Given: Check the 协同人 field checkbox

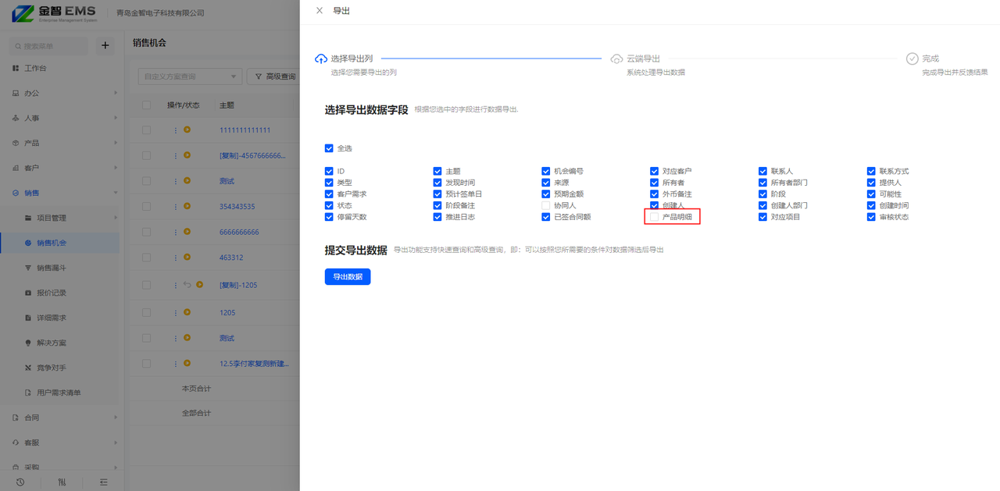Looking at the screenshot, I should click(x=546, y=205).
